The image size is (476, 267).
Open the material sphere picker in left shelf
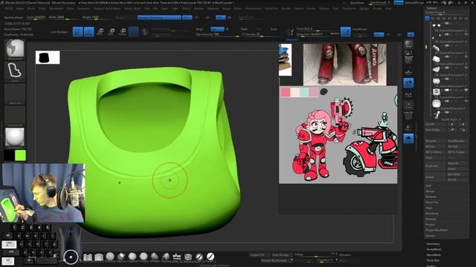[15, 138]
